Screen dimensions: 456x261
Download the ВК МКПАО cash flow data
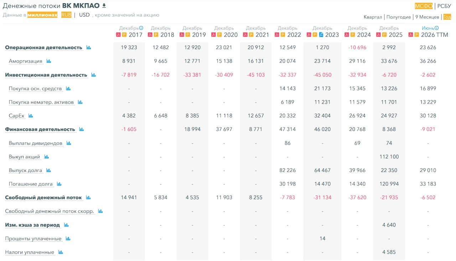click(x=104, y=6)
